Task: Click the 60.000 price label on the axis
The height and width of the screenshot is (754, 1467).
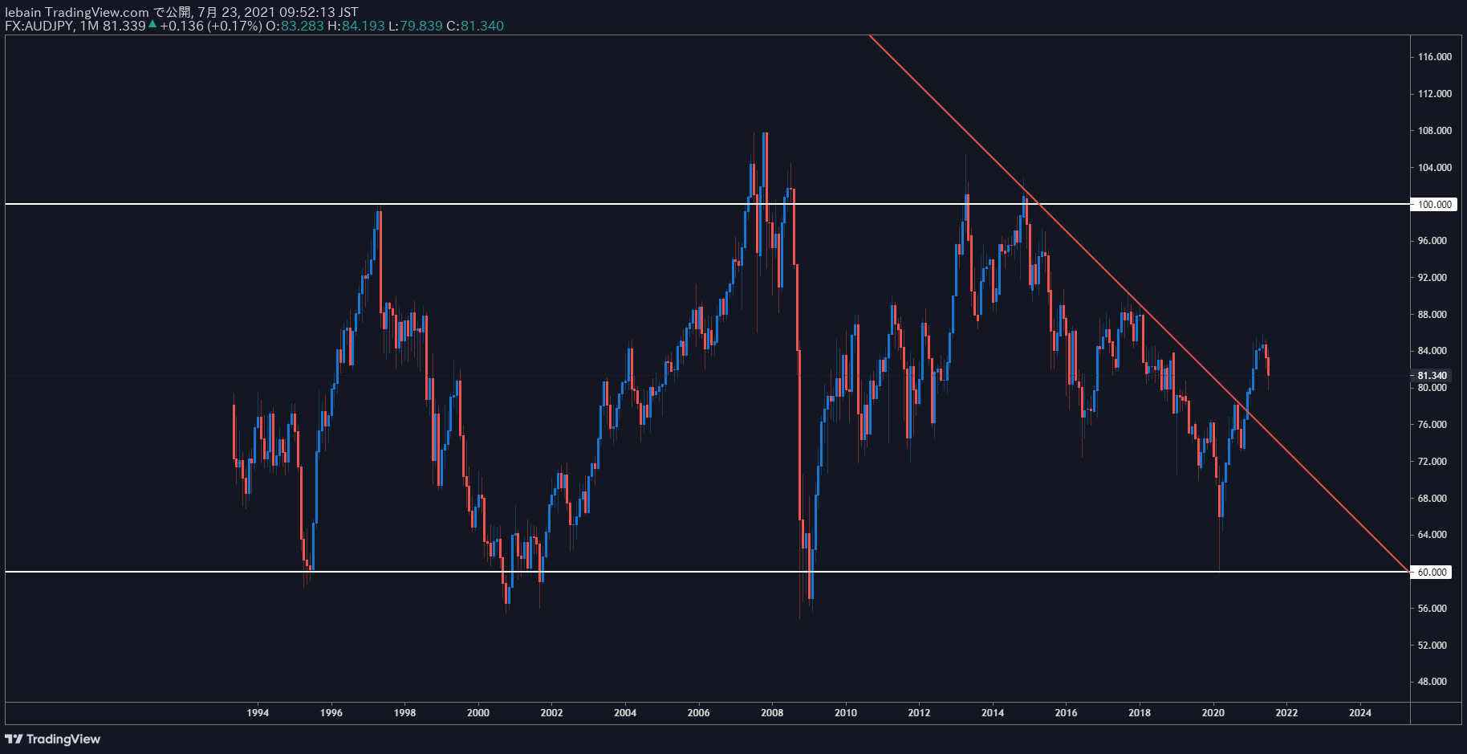Action: click(x=1432, y=572)
